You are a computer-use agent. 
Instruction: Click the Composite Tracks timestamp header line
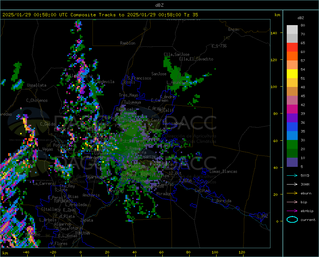[x=100, y=14]
